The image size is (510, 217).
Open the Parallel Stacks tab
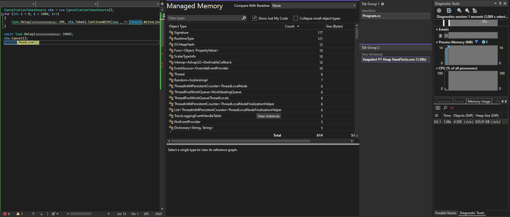point(446,213)
